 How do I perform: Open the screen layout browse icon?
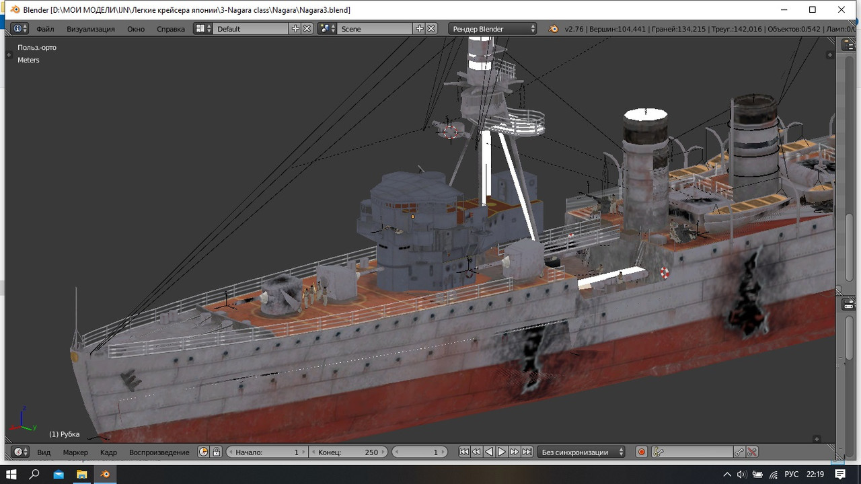click(x=202, y=29)
